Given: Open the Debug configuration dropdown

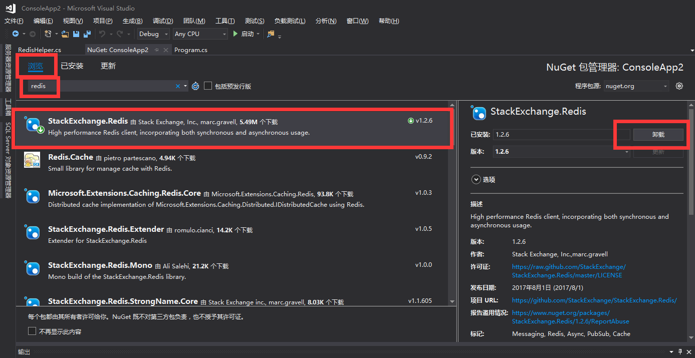Looking at the screenshot, I should coord(153,34).
